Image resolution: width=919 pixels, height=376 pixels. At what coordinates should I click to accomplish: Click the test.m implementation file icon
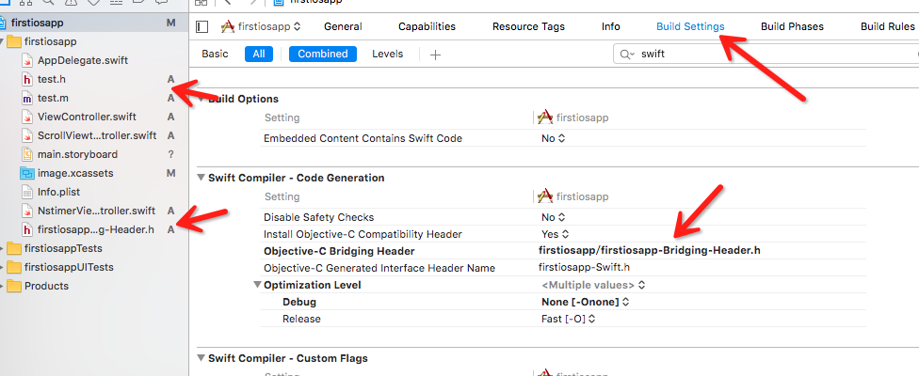click(27, 98)
